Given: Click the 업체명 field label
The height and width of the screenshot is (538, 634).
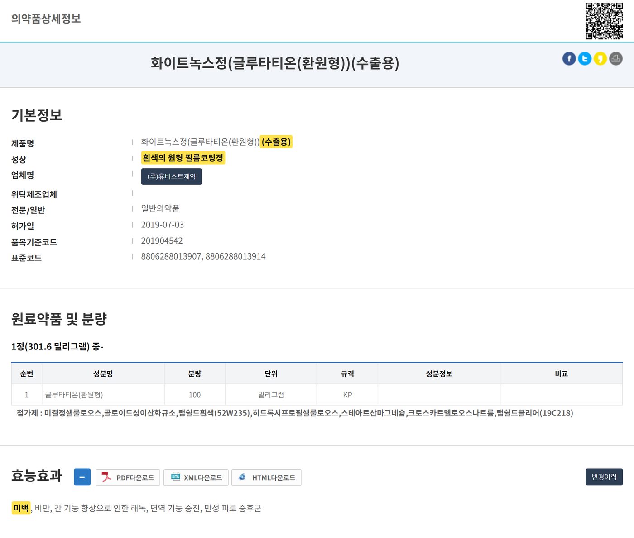Looking at the screenshot, I should click(23, 175).
